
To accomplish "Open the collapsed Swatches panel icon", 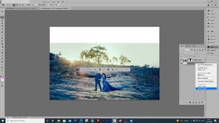I will 208,14.
